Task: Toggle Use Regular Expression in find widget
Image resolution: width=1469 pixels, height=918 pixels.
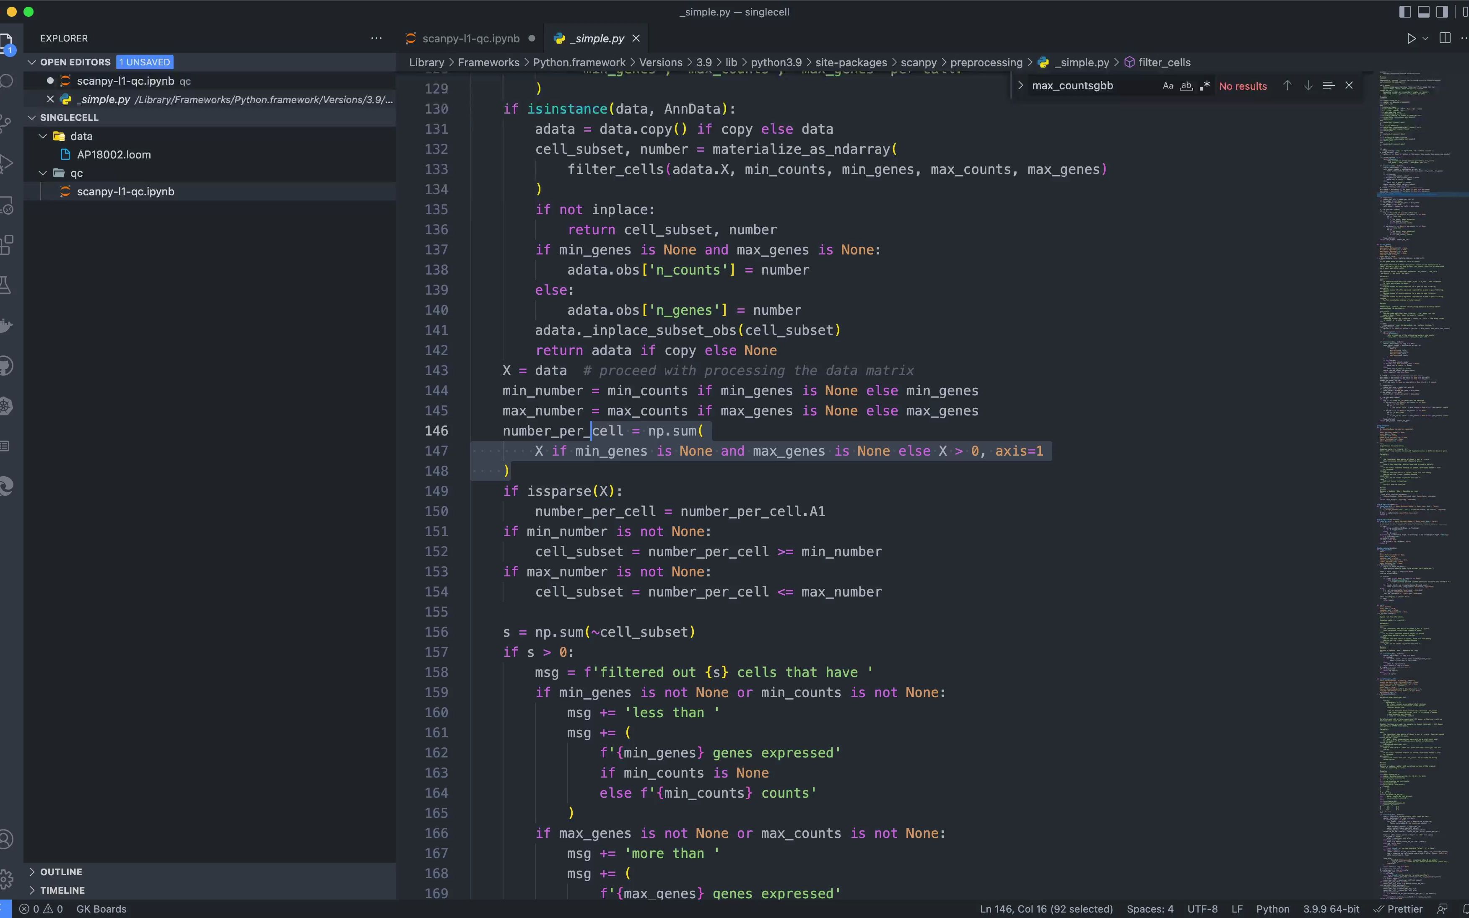Action: [1204, 86]
